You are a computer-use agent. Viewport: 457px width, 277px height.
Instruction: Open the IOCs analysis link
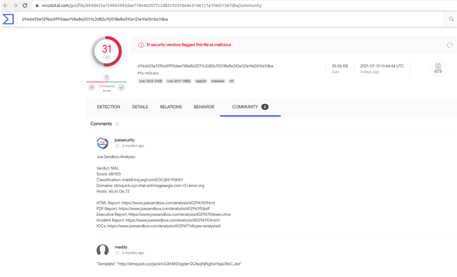[x=163, y=226]
